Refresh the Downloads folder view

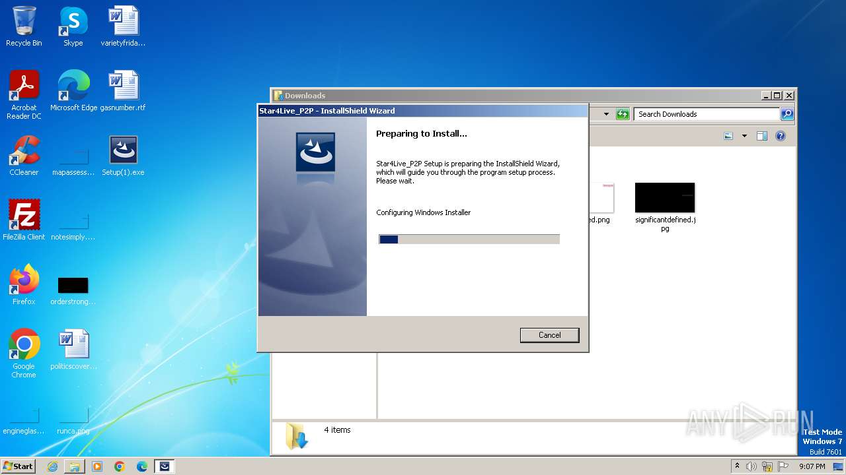point(623,114)
